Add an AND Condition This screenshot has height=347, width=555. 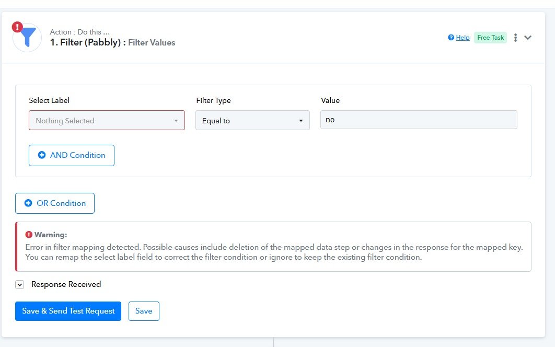click(72, 155)
